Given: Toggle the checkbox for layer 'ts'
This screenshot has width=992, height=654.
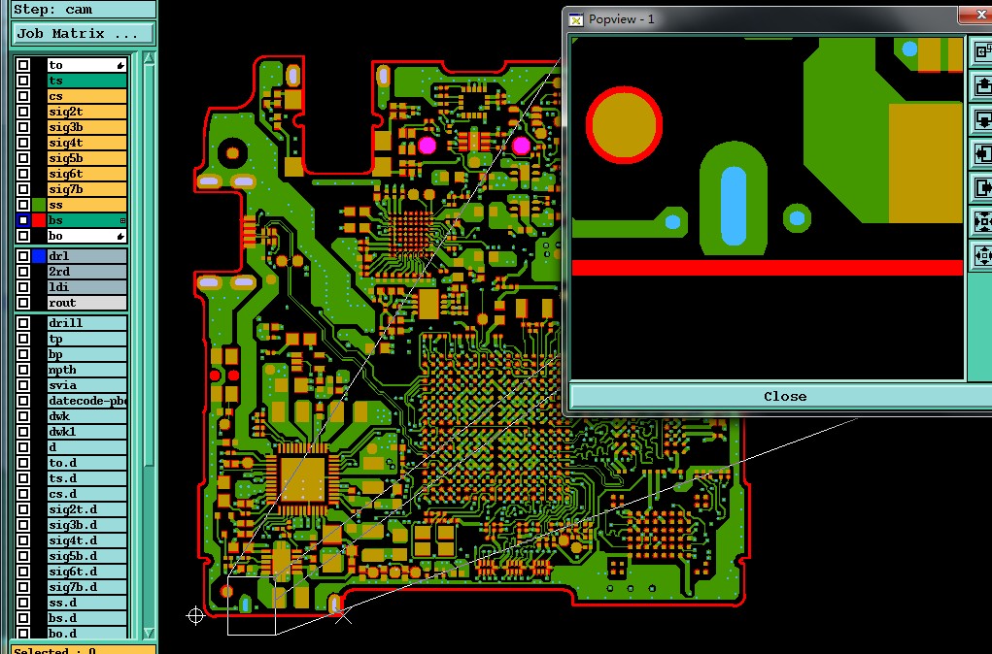Looking at the screenshot, I should [x=23, y=81].
